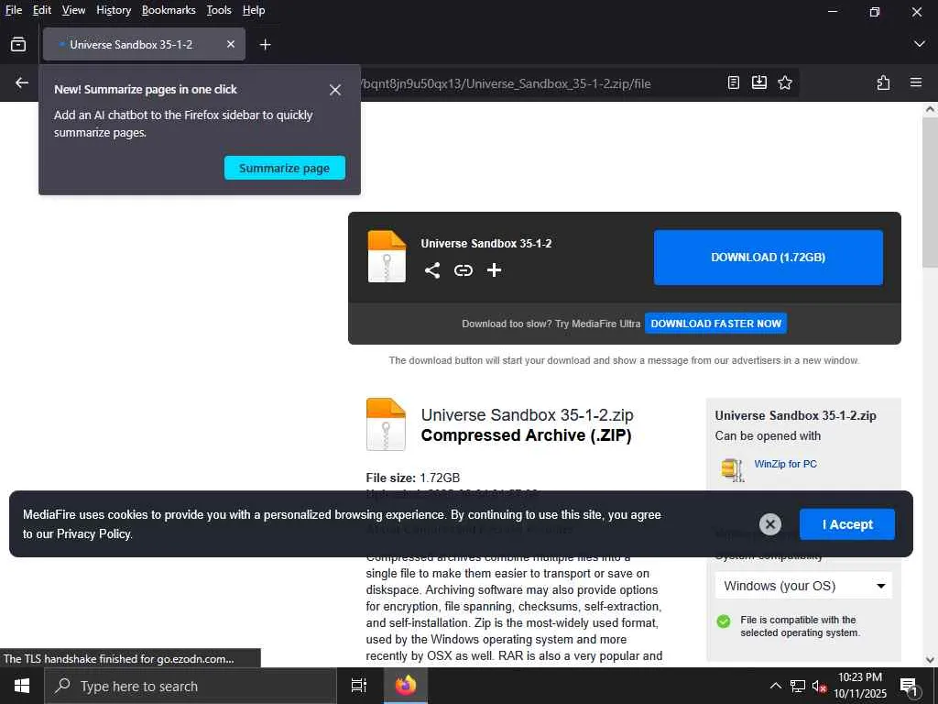The image size is (938, 704).
Task: Click the Firefox taskbar icon
Action: [405, 686]
